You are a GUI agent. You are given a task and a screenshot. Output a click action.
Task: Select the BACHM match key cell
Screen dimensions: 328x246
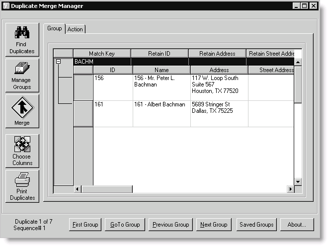102,62
